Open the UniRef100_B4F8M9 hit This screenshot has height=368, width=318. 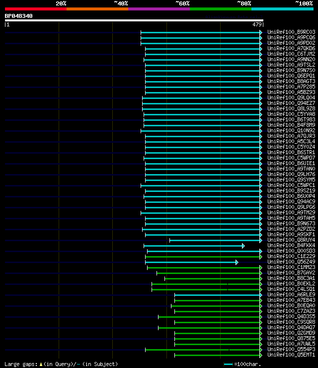coord(291,125)
